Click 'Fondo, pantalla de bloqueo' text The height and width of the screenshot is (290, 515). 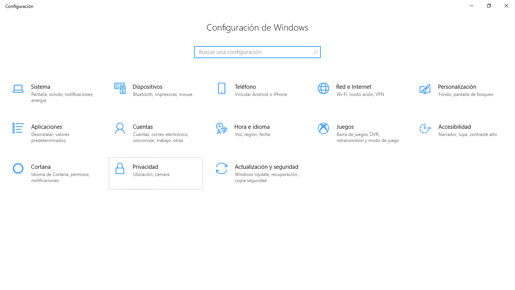click(x=466, y=94)
